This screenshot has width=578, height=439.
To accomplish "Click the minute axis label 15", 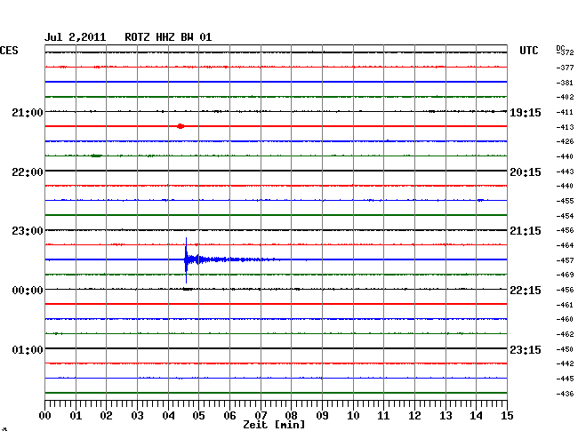I will [x=507, y=415].
